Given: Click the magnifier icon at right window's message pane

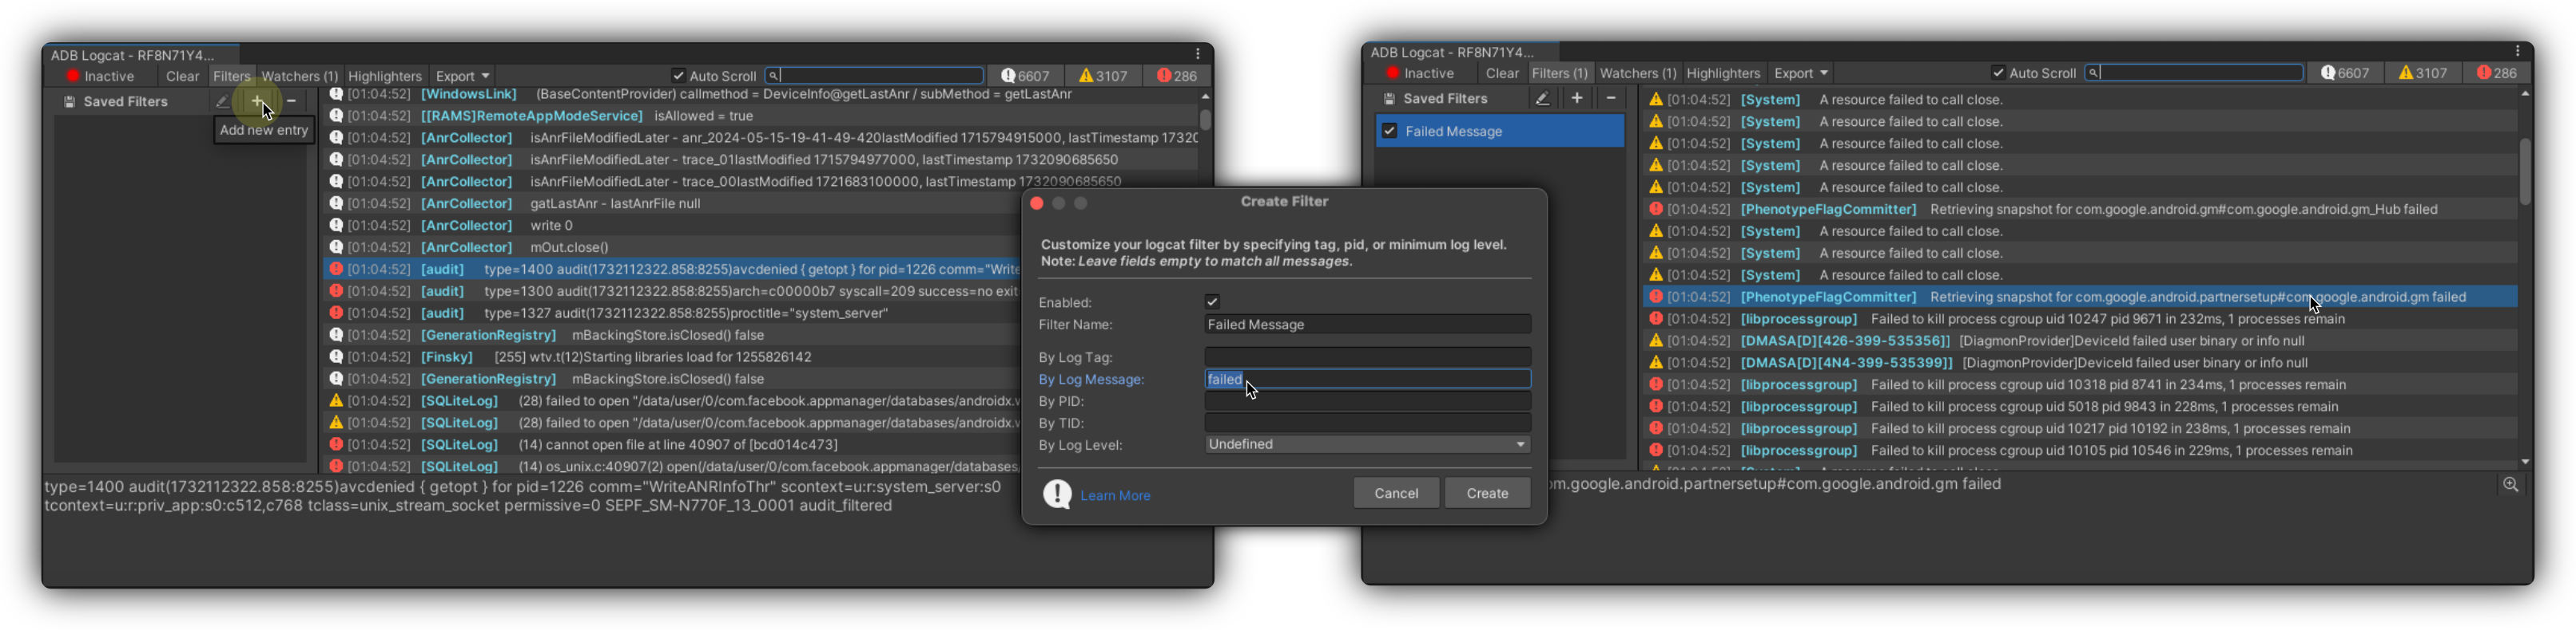Looking at the screenshot, I should point(2510,484).
